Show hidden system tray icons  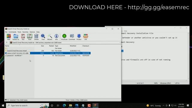[163, 106]
